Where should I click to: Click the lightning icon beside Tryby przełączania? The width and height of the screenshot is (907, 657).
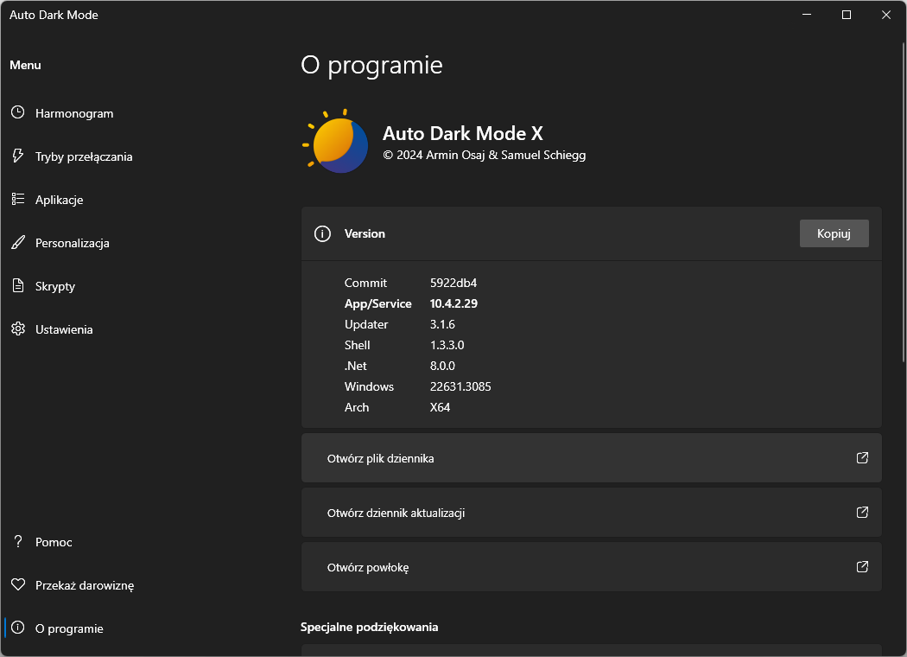click(18, 156)
